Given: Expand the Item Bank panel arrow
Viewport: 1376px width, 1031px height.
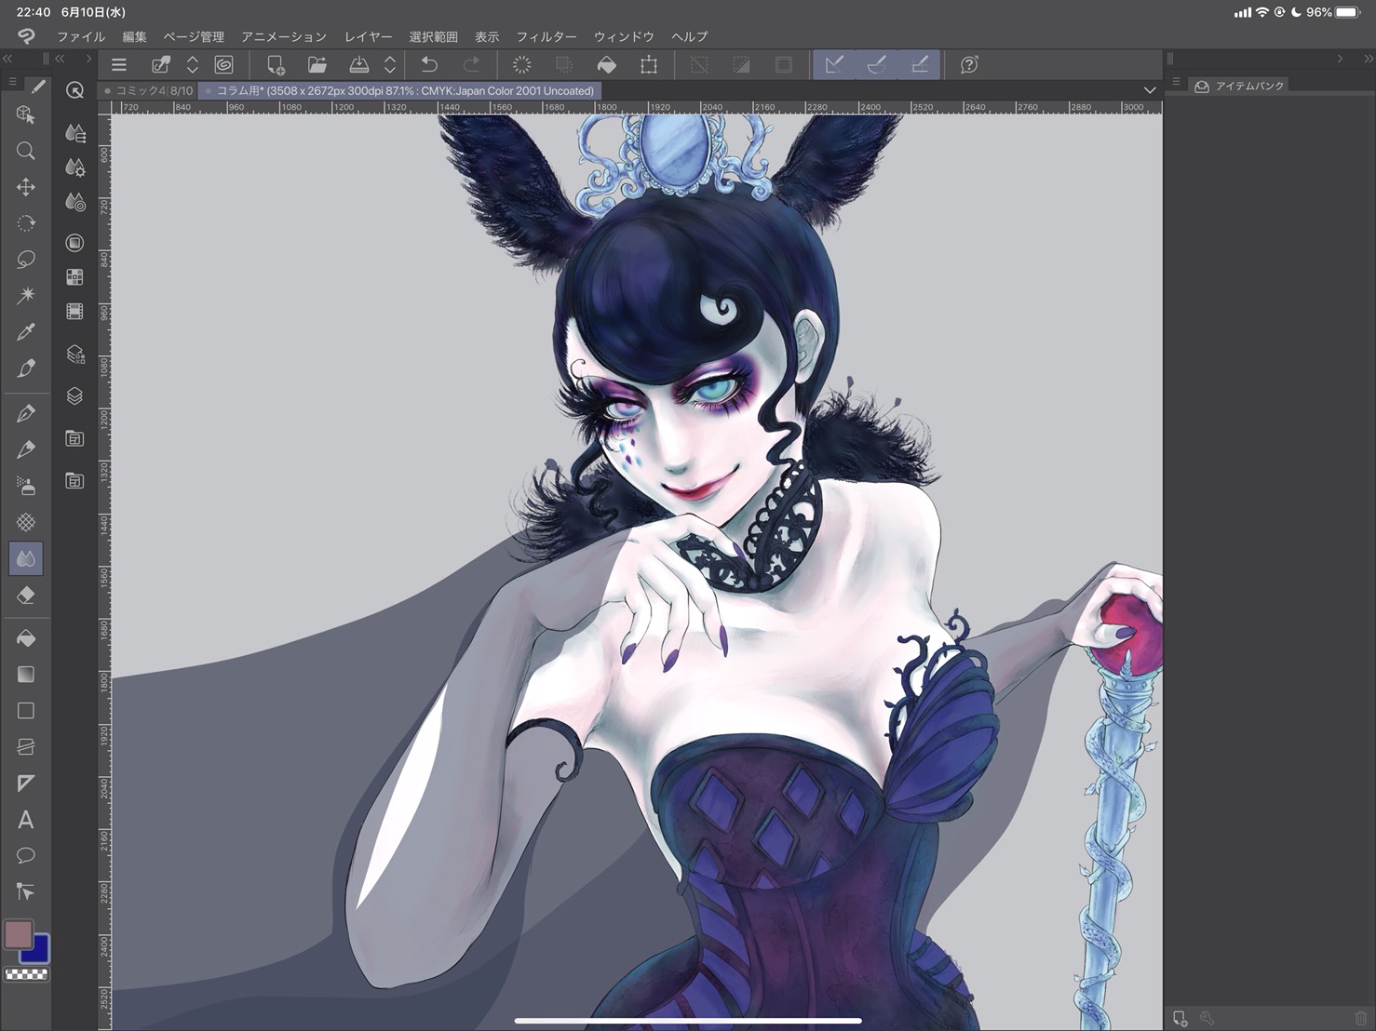Looking at the screenshot, I should point(1340,59).
